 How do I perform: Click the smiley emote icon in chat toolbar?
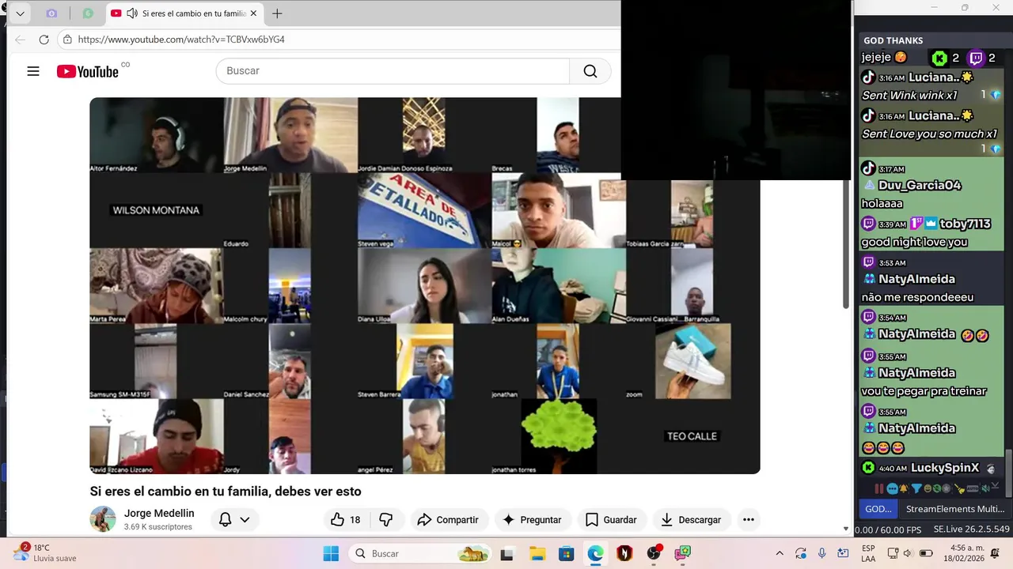[928, 488]
